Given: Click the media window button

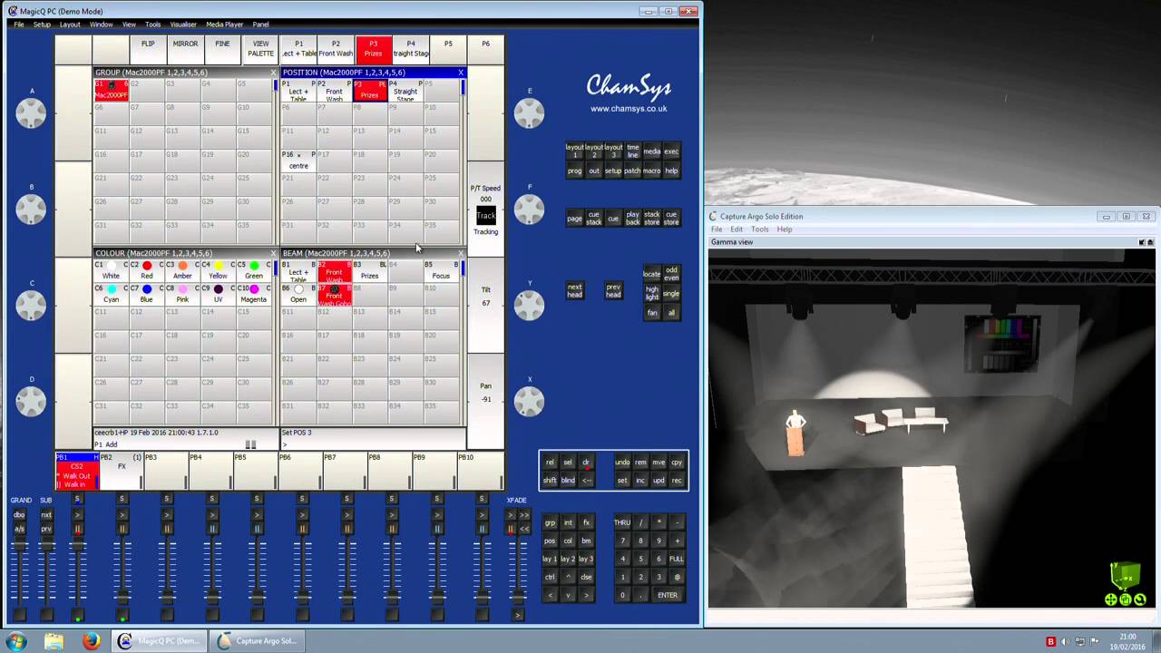Looking at the screenshot, I should [651, 151].
